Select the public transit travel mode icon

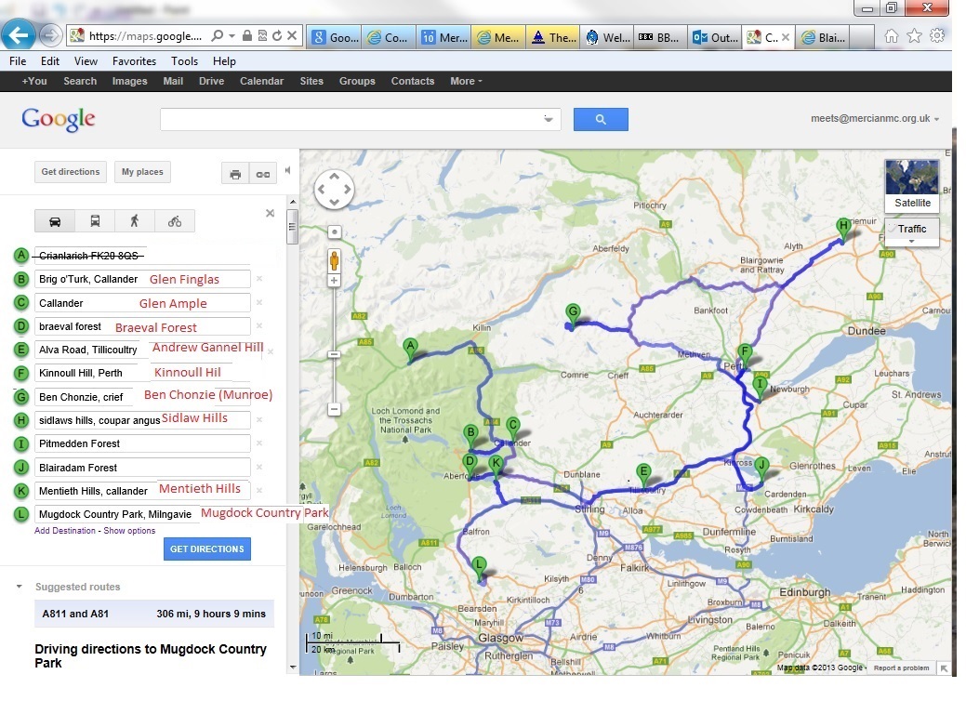95,220
